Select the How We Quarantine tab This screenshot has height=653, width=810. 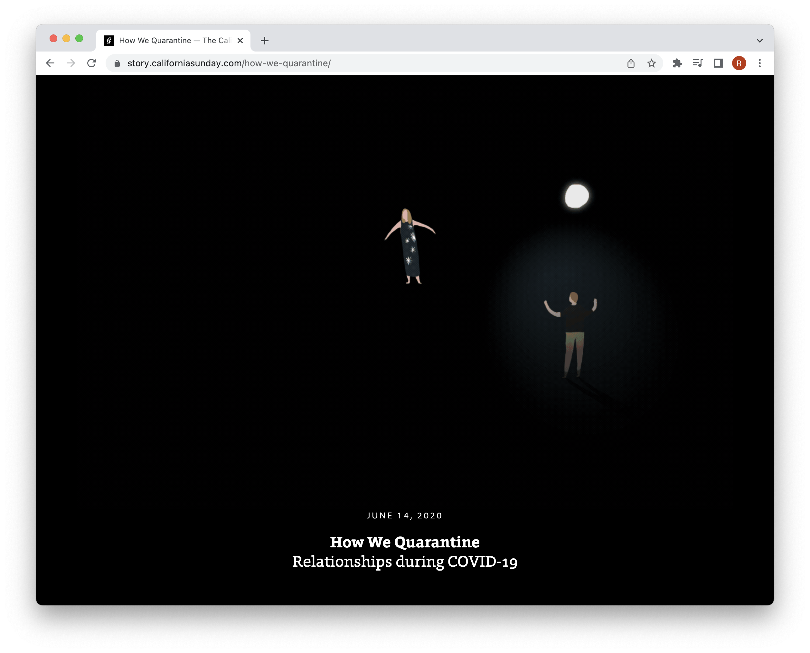point(173,41)
